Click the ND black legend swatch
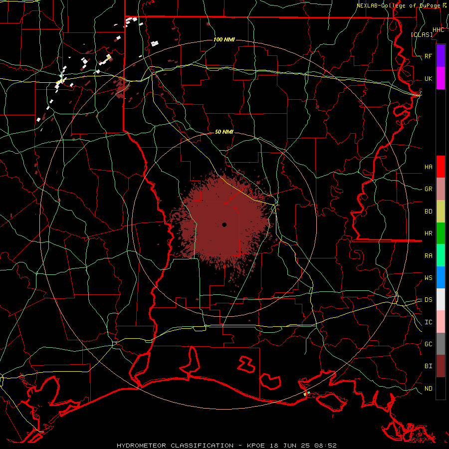The width and height of the screenshot is (449, 449). [441, 388]
